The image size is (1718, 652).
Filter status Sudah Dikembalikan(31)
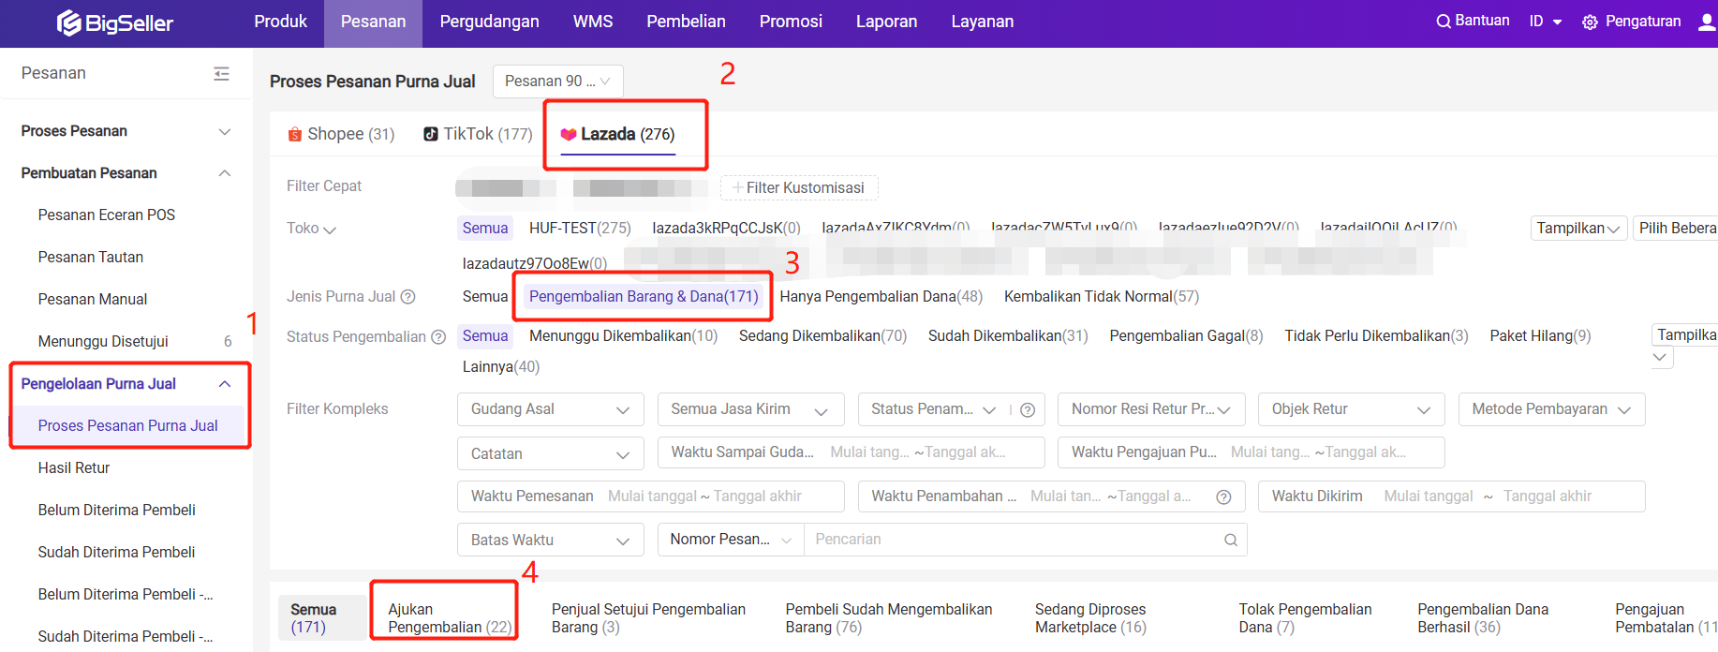1008,336
